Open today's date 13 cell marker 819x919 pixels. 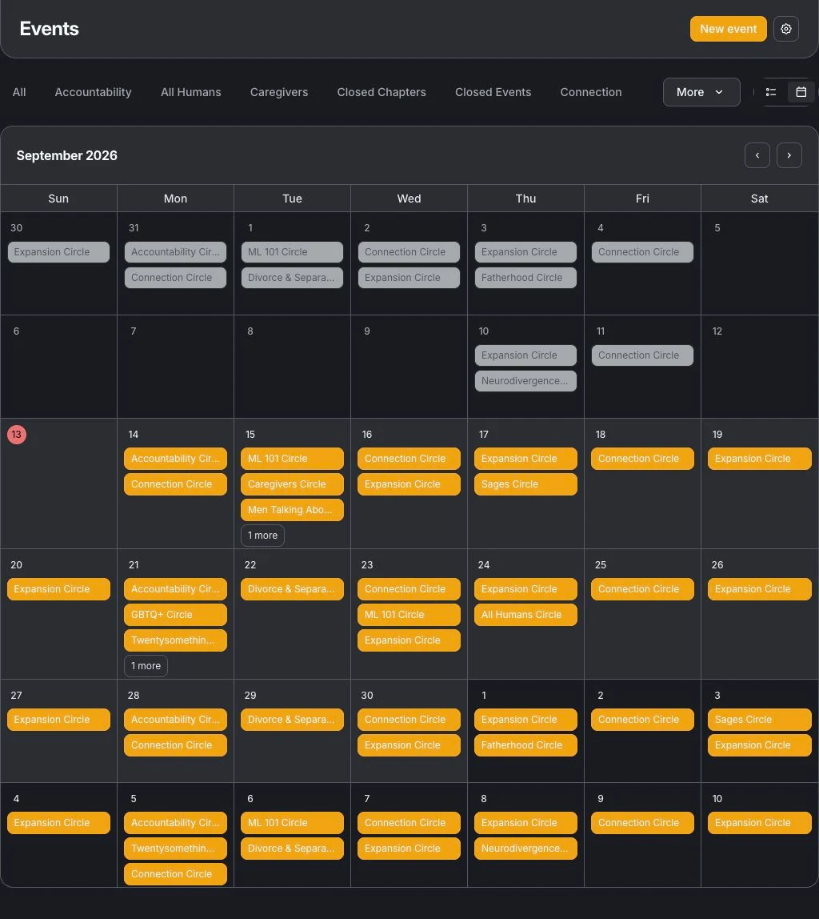tap(16, 435)
